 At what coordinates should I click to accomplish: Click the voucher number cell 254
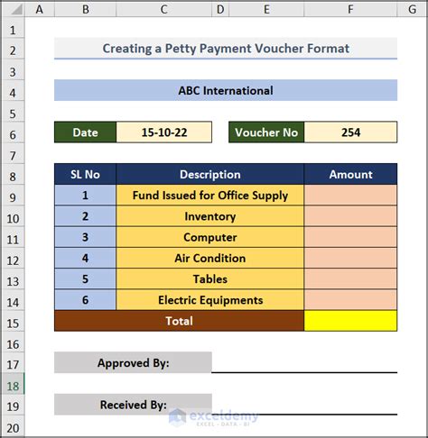pyautogui.click(x=350, y=132)
